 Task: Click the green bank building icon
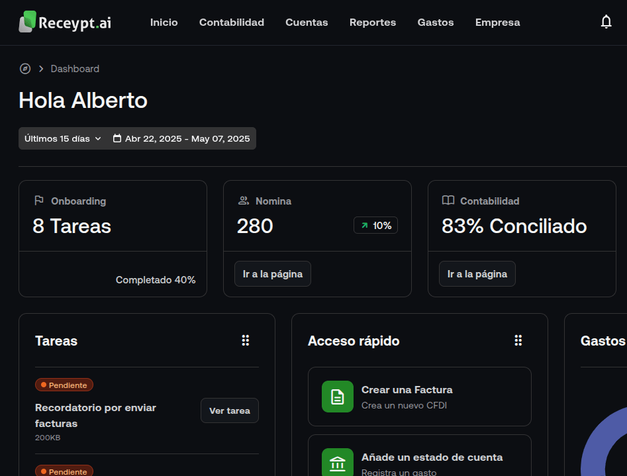338,462
